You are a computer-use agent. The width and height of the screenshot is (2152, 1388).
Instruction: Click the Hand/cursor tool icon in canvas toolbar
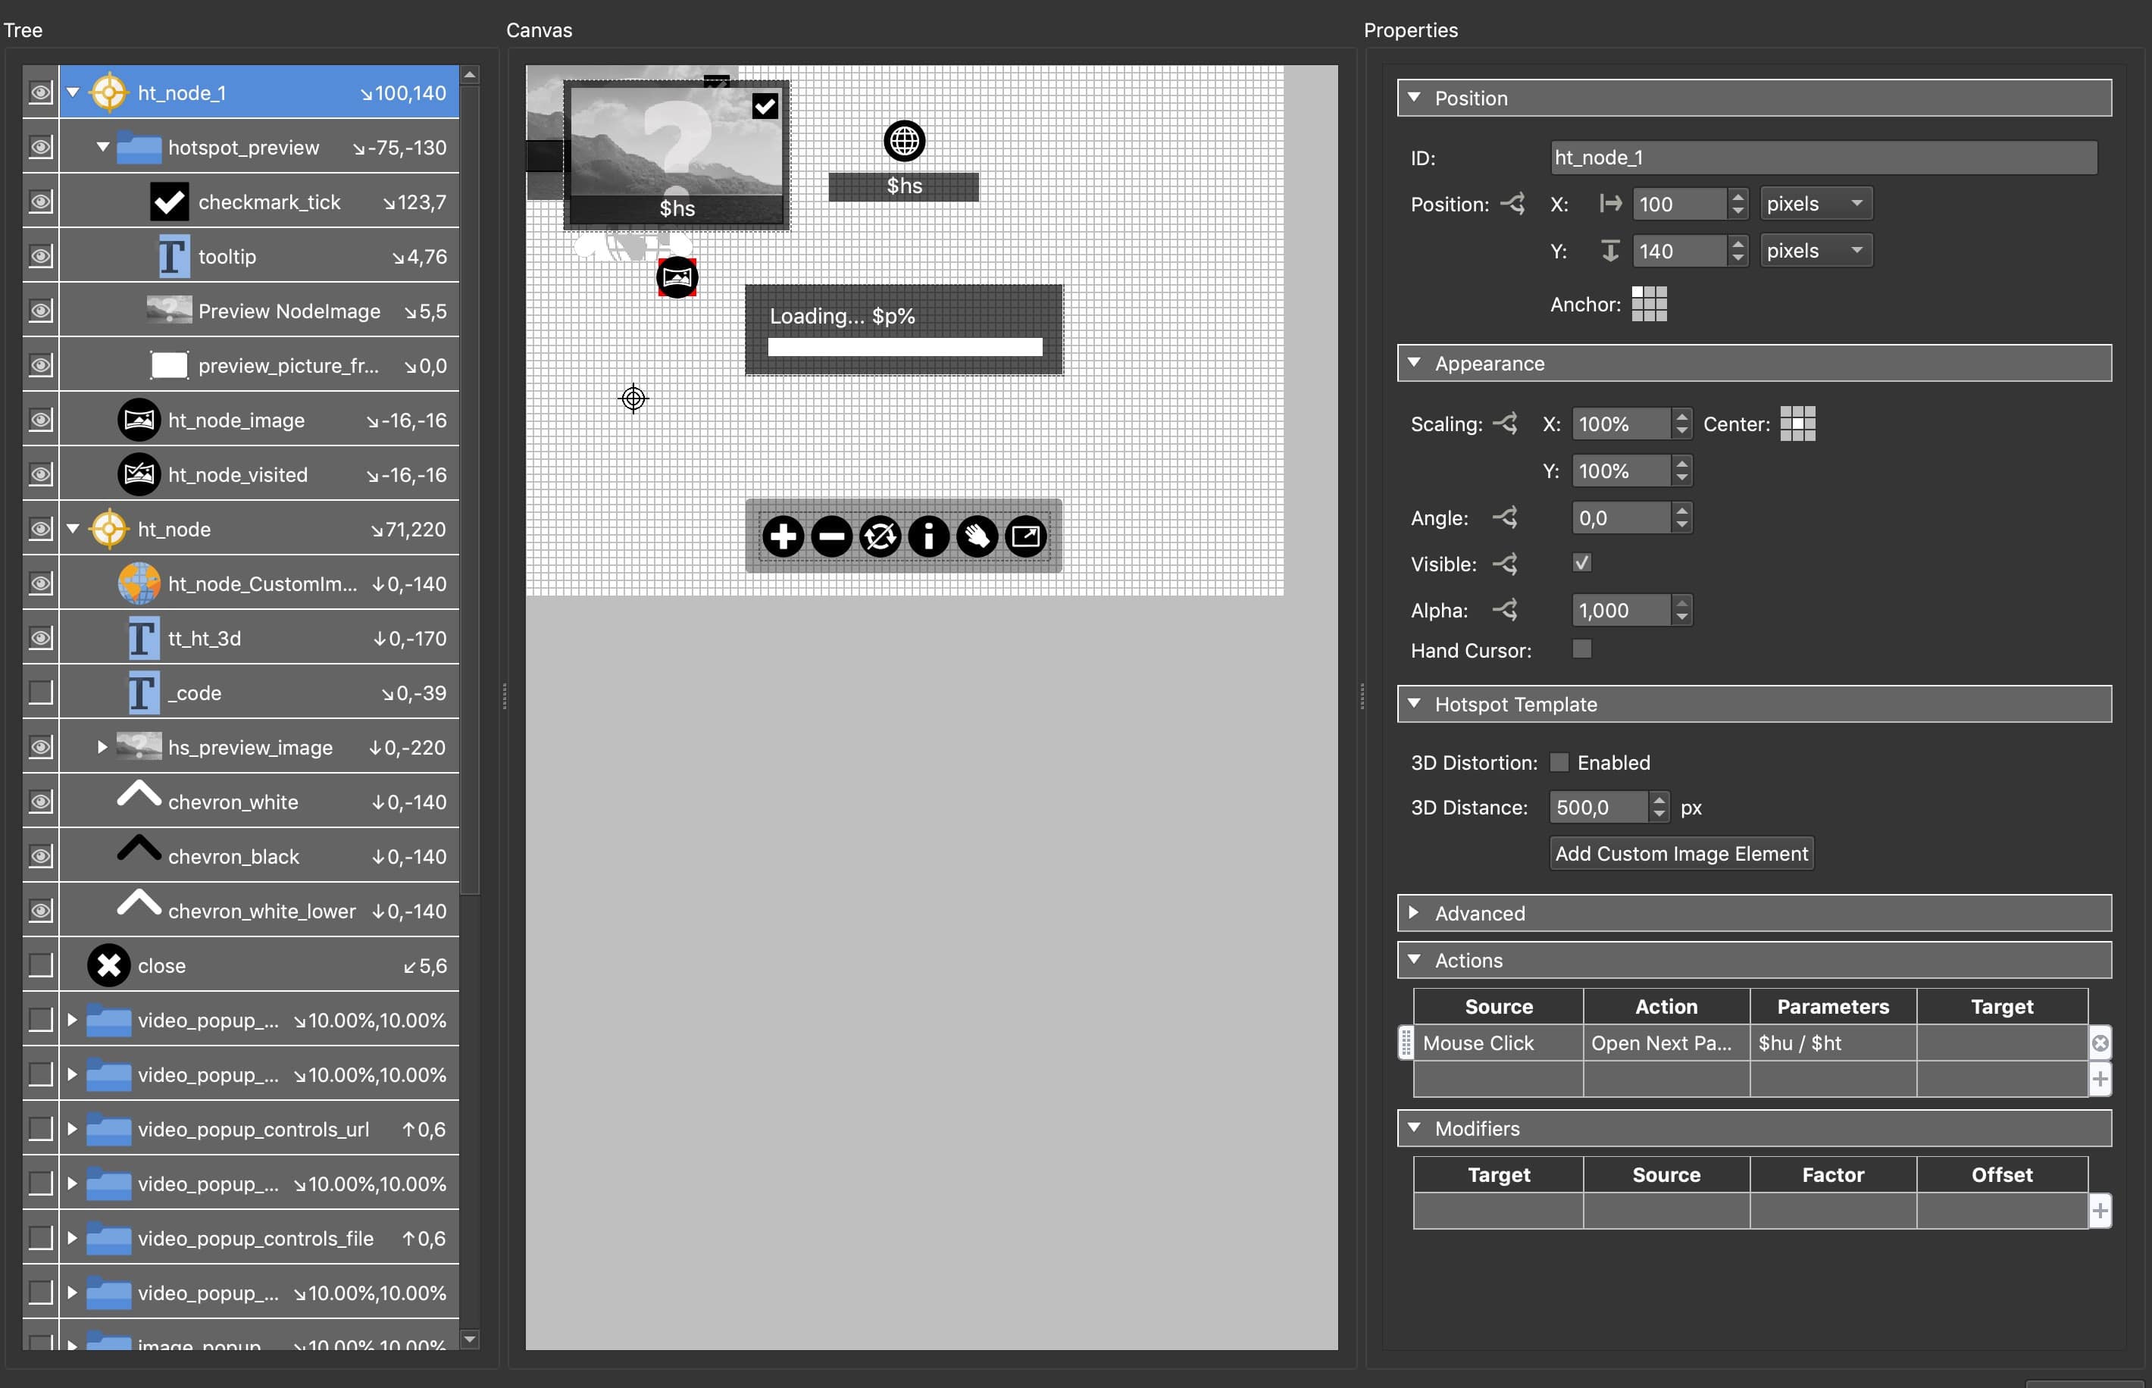(974, 535)
